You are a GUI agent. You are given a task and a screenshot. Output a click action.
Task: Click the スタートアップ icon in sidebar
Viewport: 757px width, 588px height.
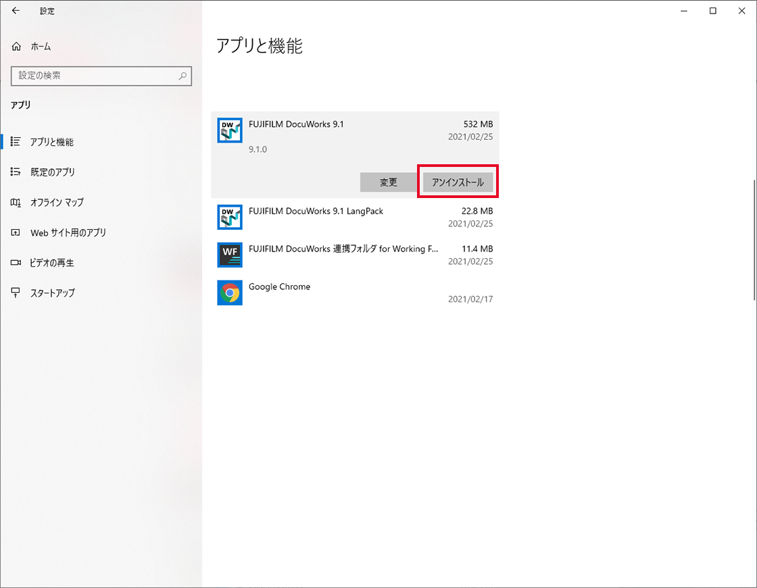[x=16, y=293]
